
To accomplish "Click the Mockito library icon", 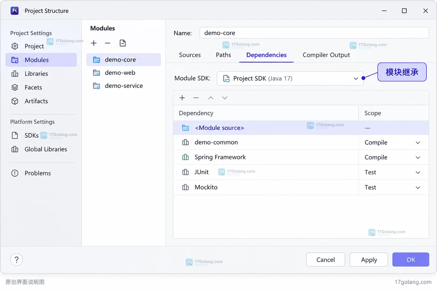I will (x=185, y=187).
